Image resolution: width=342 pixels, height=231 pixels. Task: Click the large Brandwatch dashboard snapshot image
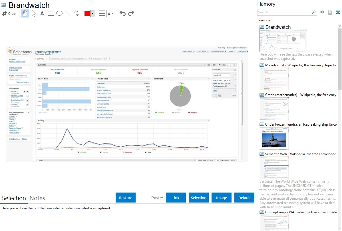(x=127, y=104)
